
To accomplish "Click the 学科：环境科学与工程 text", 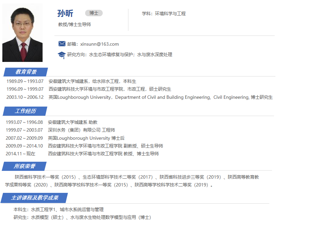I will 164,14.
